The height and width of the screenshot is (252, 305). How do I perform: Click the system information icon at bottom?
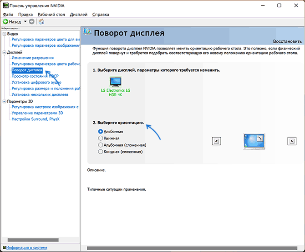coord(4,247)
